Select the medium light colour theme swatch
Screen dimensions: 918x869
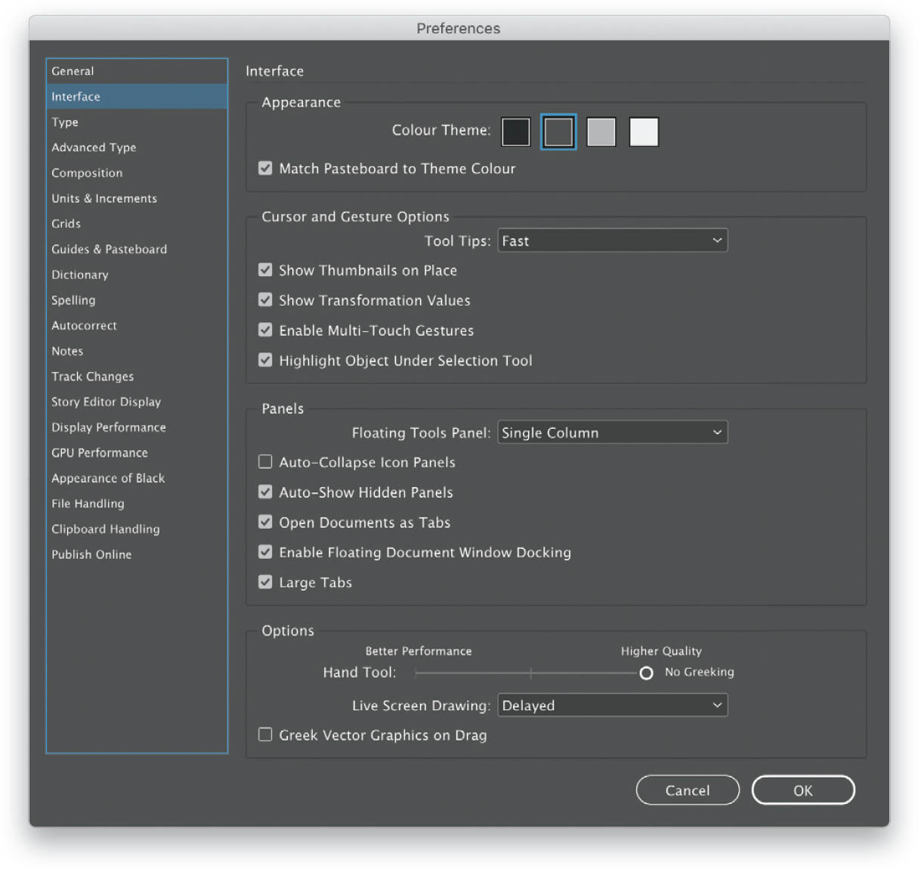[x=601, y=132]
